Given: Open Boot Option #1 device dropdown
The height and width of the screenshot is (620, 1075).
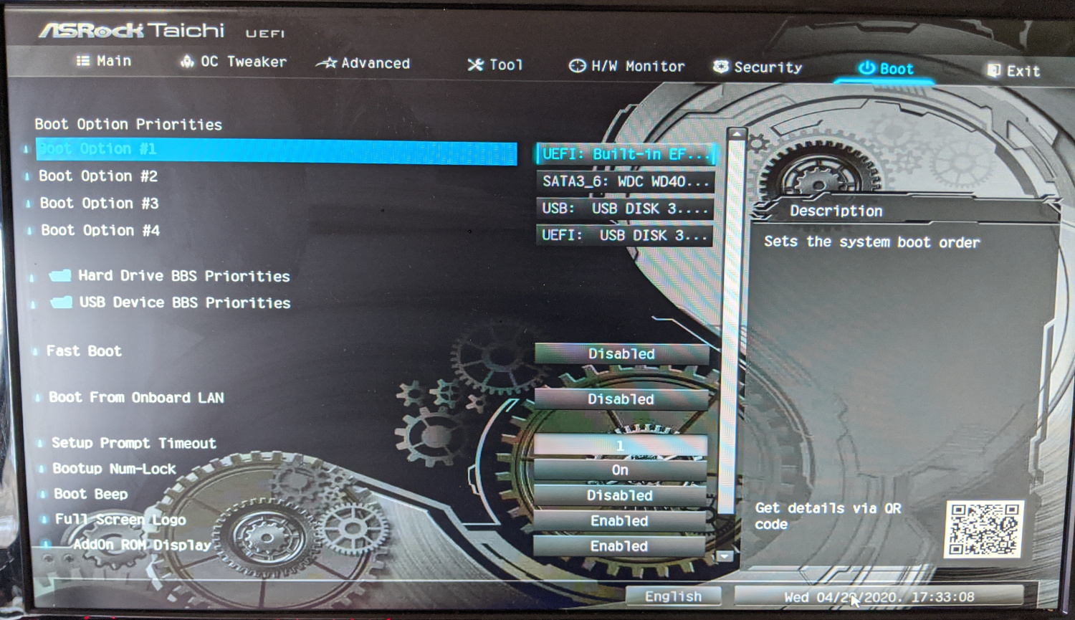Looking at the screenshot, I should pyautogui.click(x=625, y=154).
